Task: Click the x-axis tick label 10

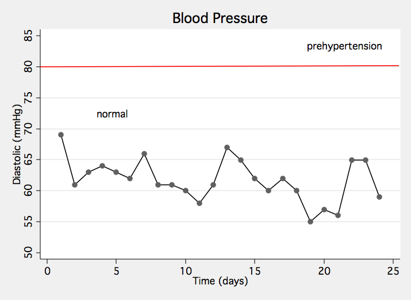Action: coord(186,271)
